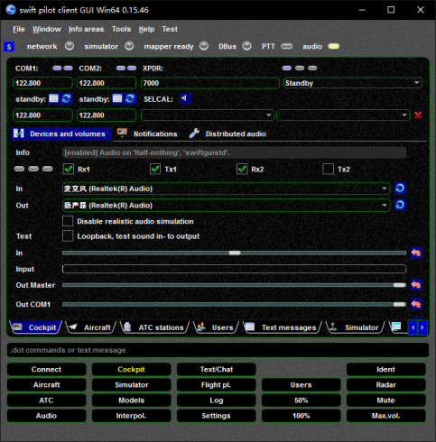Viewport: 436px width, 442px height.
Task: Click the Mute button
Action: (385, 401)
